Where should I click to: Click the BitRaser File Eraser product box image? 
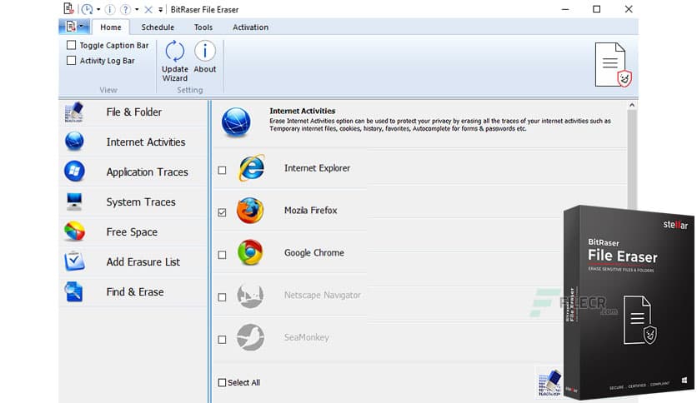click(x=628, y=302)
